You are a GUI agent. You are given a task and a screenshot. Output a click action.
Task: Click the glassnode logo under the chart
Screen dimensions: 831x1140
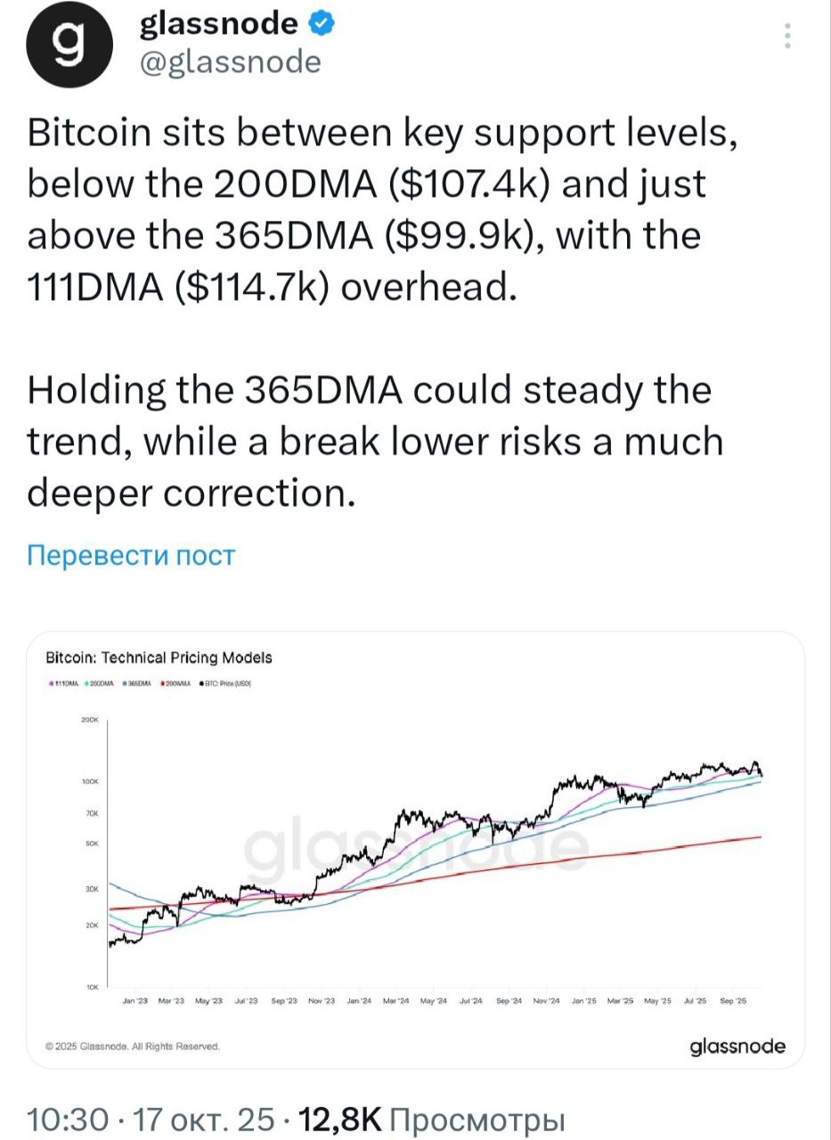[x=738, y=1046]
